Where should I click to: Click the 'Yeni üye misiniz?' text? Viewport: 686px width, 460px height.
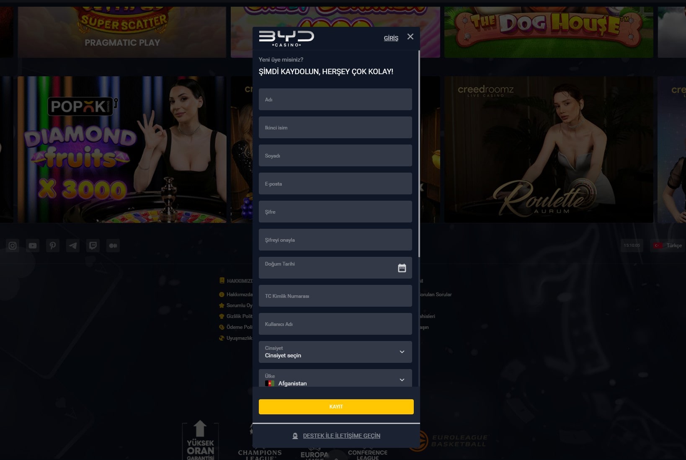[281, 59]
